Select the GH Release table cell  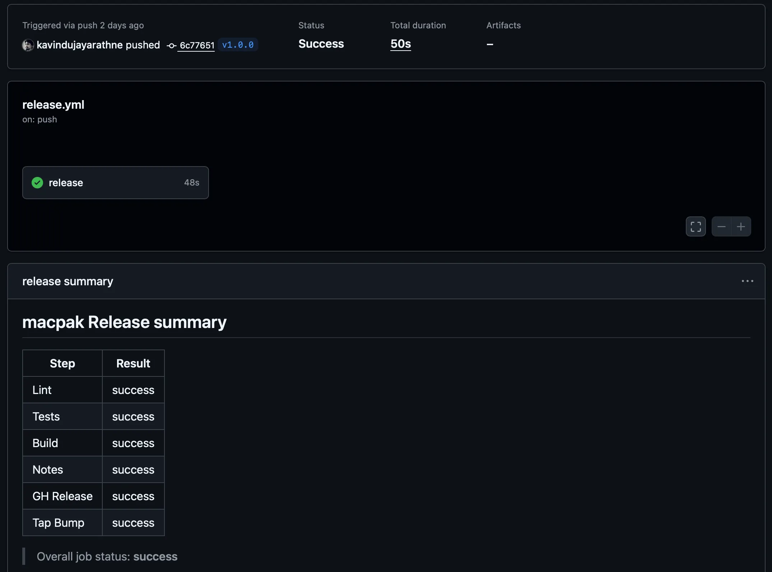62,496
